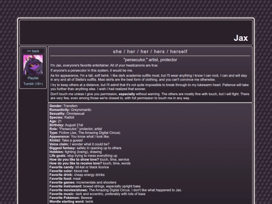Click the paragraph starting "I try to keep others"

point(150,87)
